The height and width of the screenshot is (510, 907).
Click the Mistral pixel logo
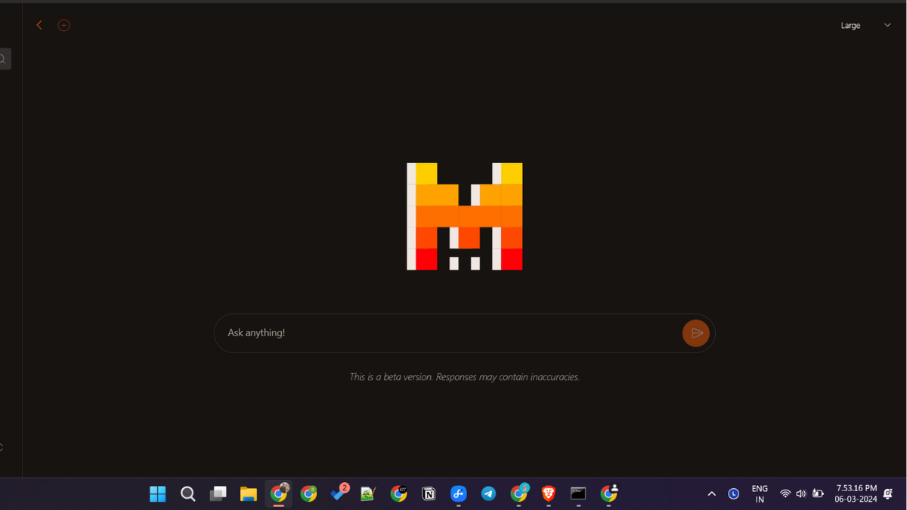coord(464,217)
